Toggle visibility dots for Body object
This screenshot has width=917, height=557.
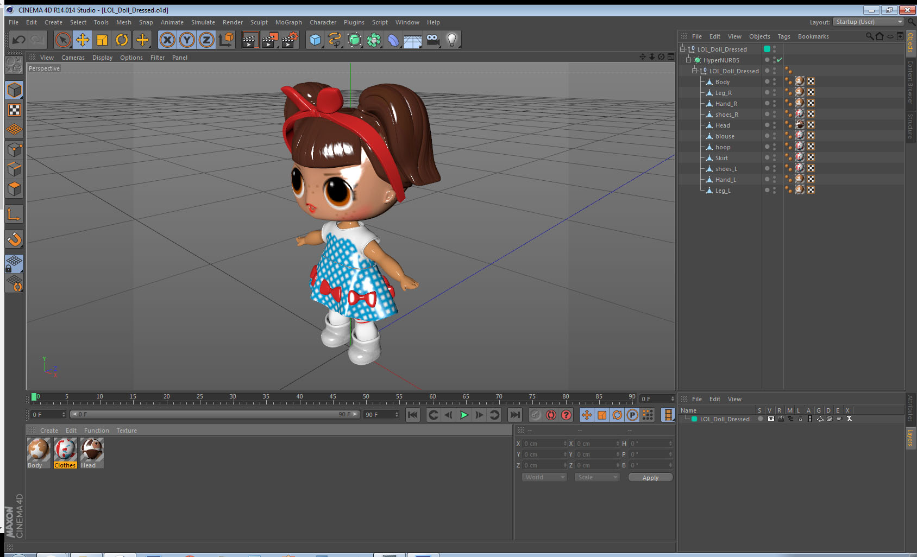[775, 81]
